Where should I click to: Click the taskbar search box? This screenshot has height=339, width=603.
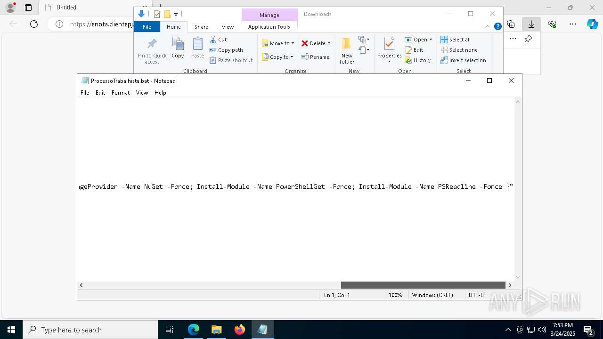pos(90,330)
